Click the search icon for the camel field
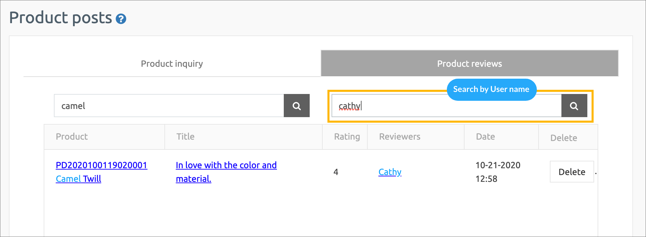 [296, 106]
